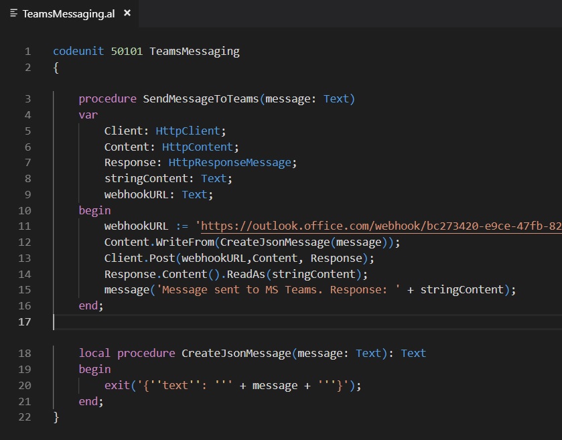This screenshot has width=562, height=440.
Task: Click line number 17 where cursor rests
Action: (24, 321)
